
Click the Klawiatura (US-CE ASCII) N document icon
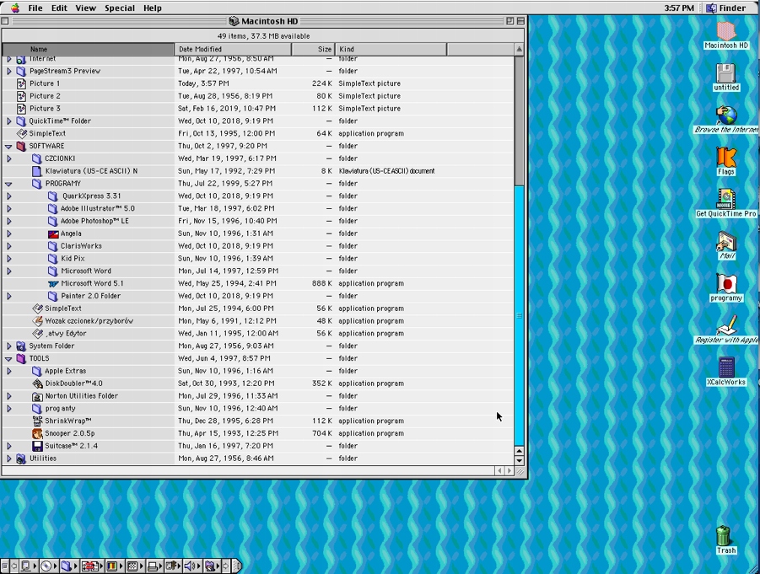pos(37,171)
